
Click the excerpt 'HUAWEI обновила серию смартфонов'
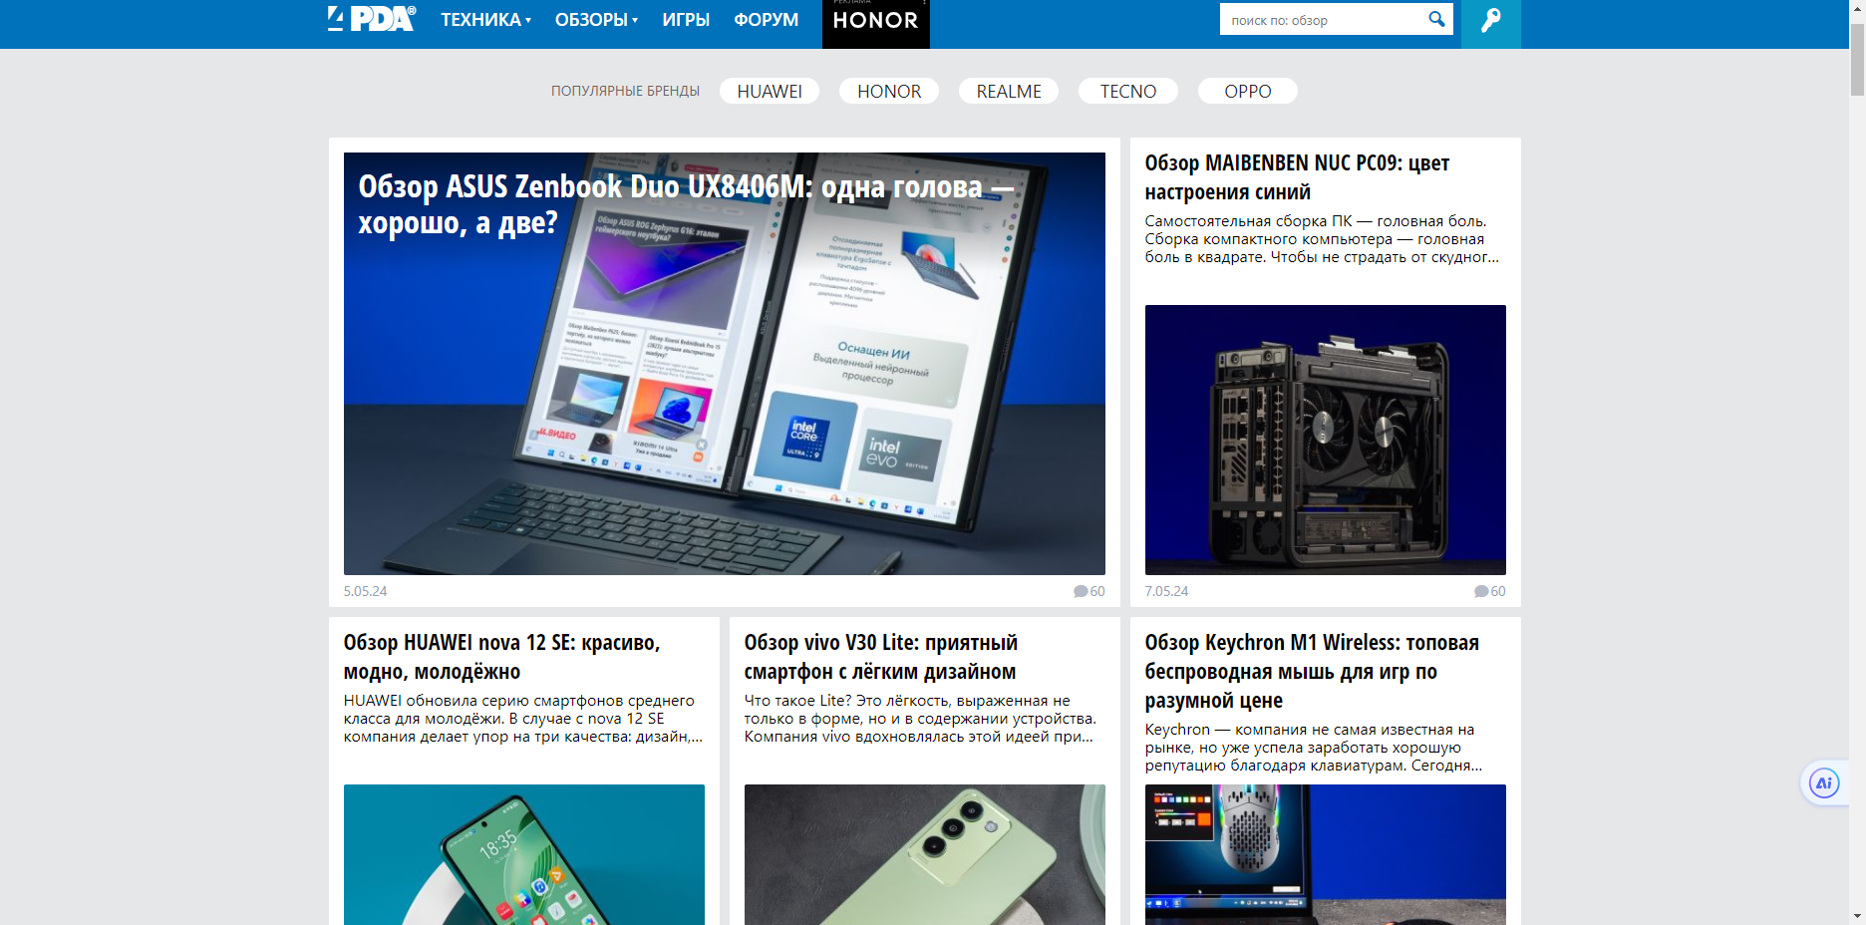(523, 719)
